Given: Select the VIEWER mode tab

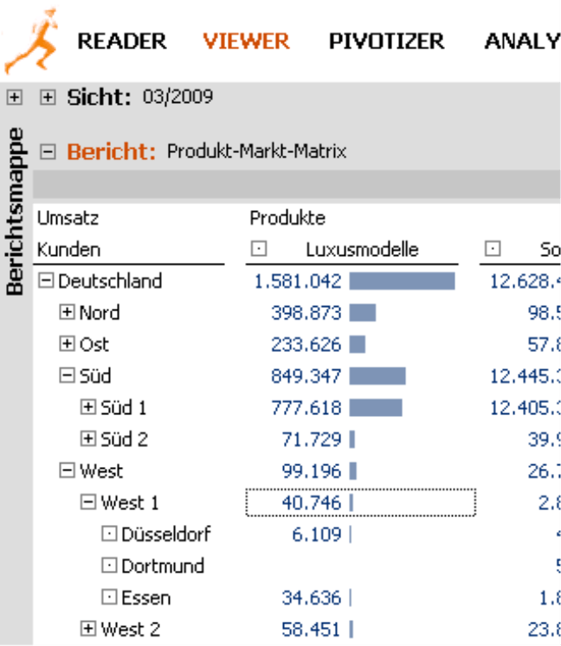Looking at the screenshot, I should point(246,42).
